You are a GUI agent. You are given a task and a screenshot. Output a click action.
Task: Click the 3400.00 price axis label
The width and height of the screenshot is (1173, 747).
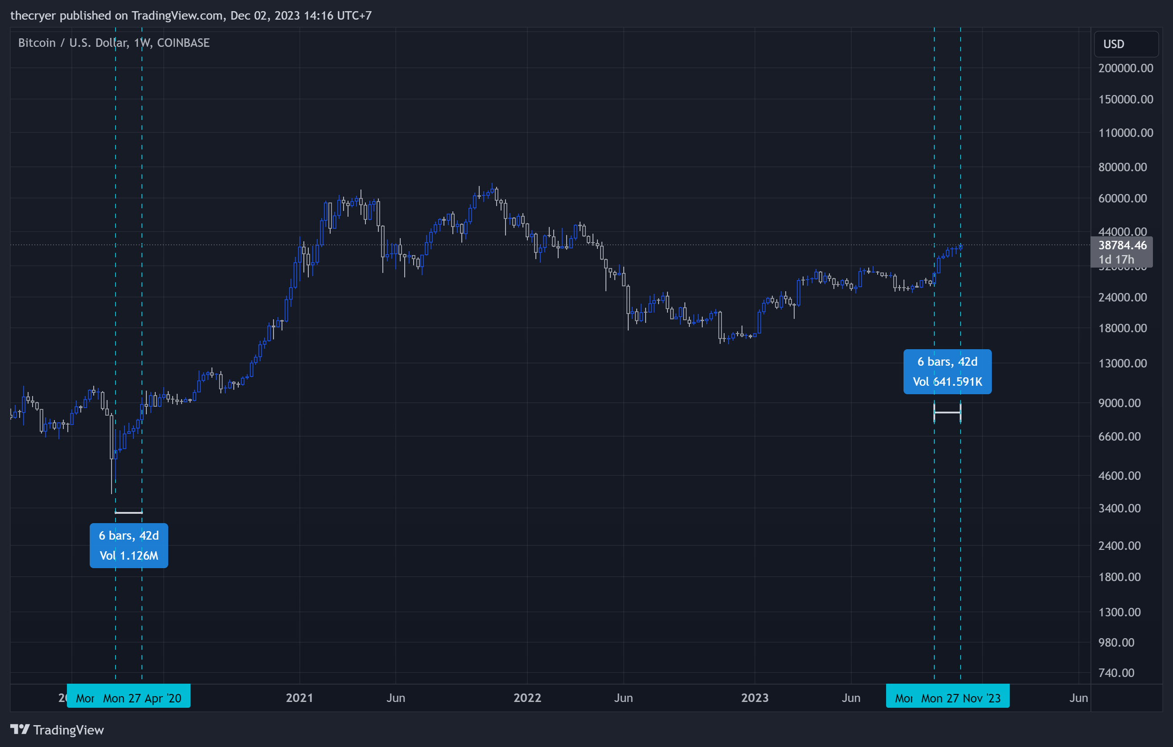pyautogui.click(x=1119, y=508)
